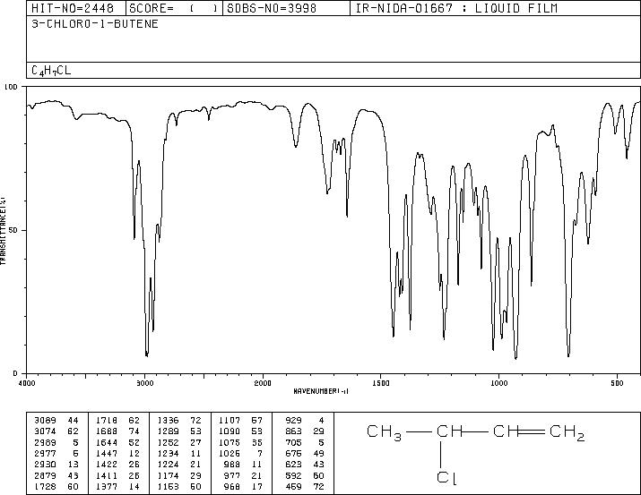Click the molecular formula C4H7CL
The width and height of the screenshot is (641, 495).
[x=51, y=71]
